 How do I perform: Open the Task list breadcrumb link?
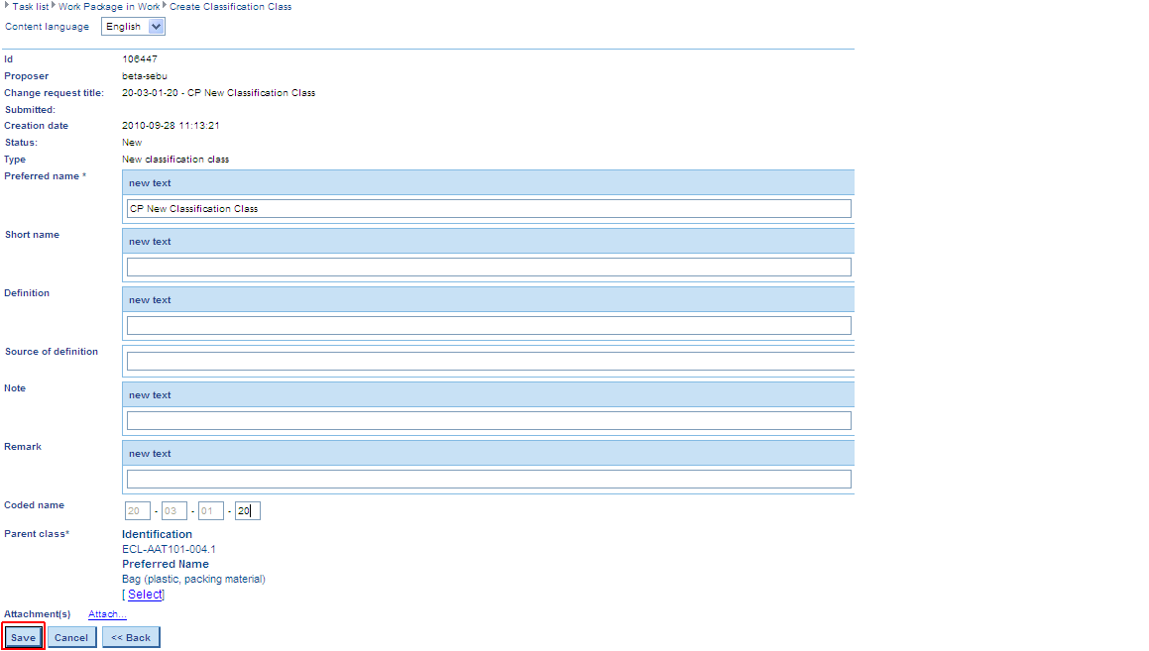coord(31,7)
